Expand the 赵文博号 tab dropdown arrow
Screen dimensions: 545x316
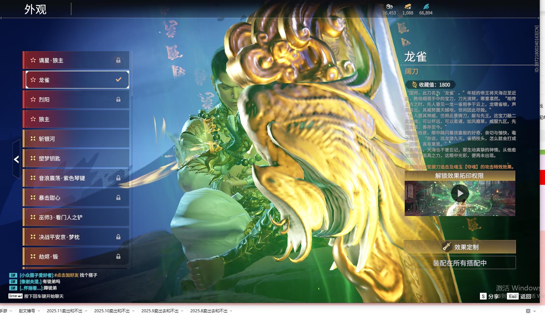coord(39,311)
